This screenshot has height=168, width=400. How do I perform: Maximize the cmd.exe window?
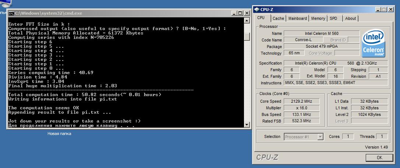(x=241, y=13)
